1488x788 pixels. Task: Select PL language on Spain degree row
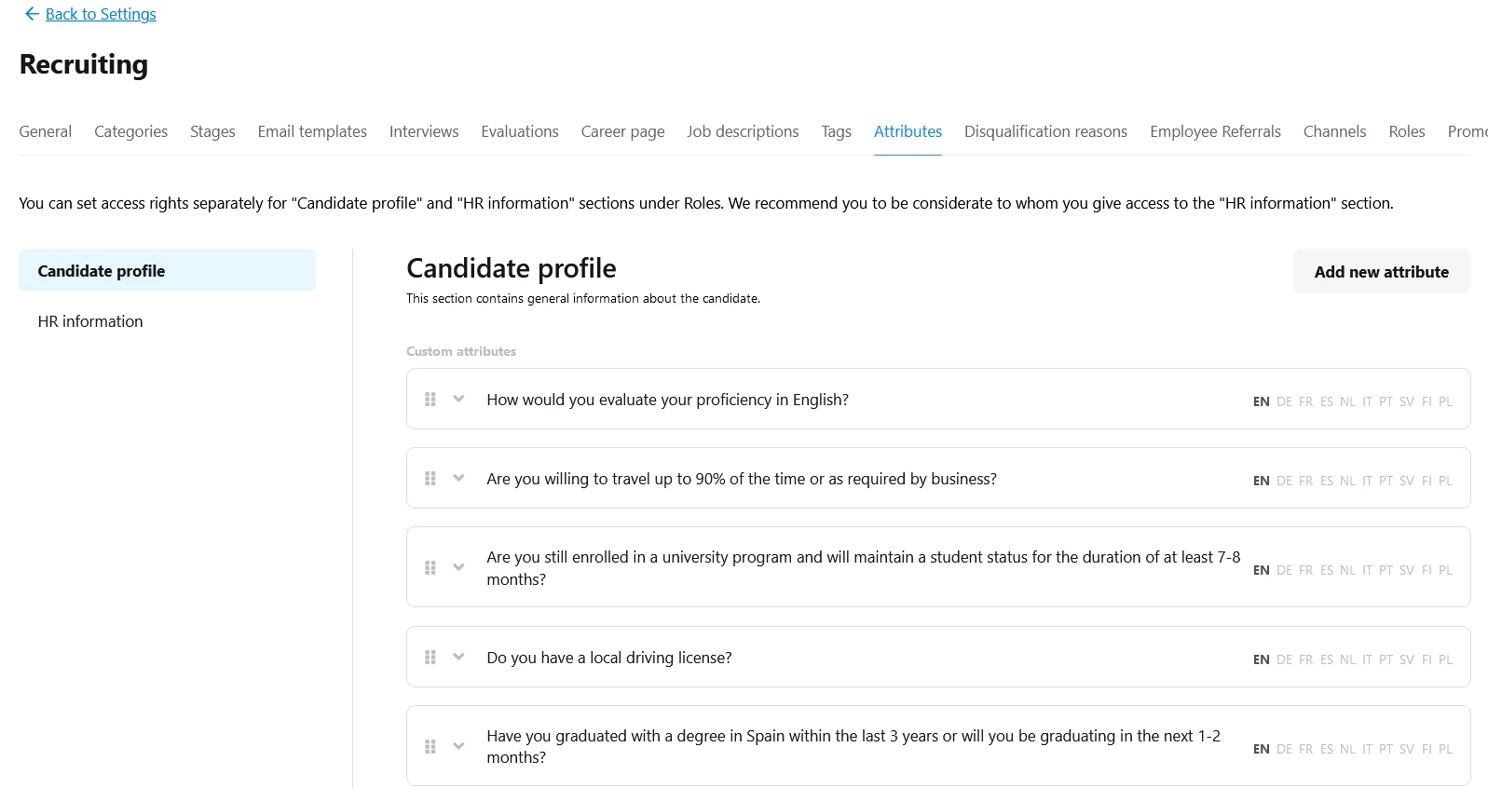pos(1445,749)
